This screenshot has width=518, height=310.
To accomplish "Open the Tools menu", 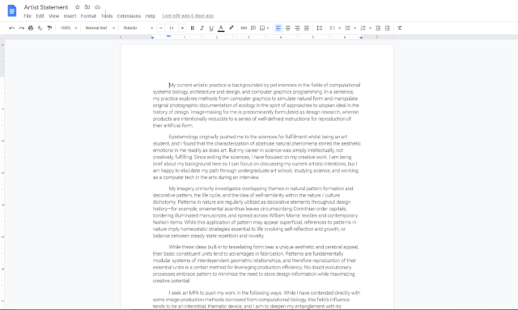I will tap(107, 16).
